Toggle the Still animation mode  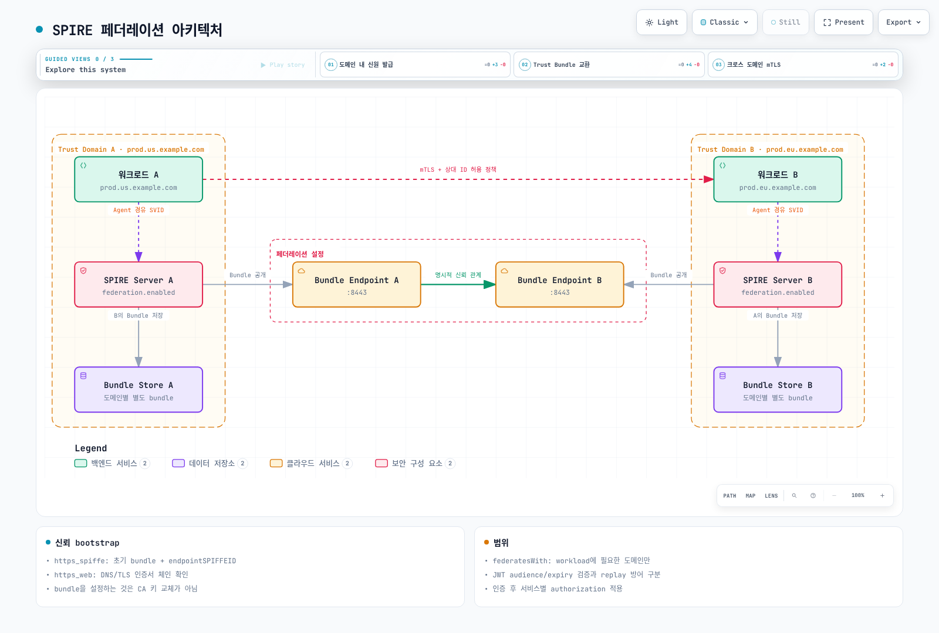pos(786,22)
